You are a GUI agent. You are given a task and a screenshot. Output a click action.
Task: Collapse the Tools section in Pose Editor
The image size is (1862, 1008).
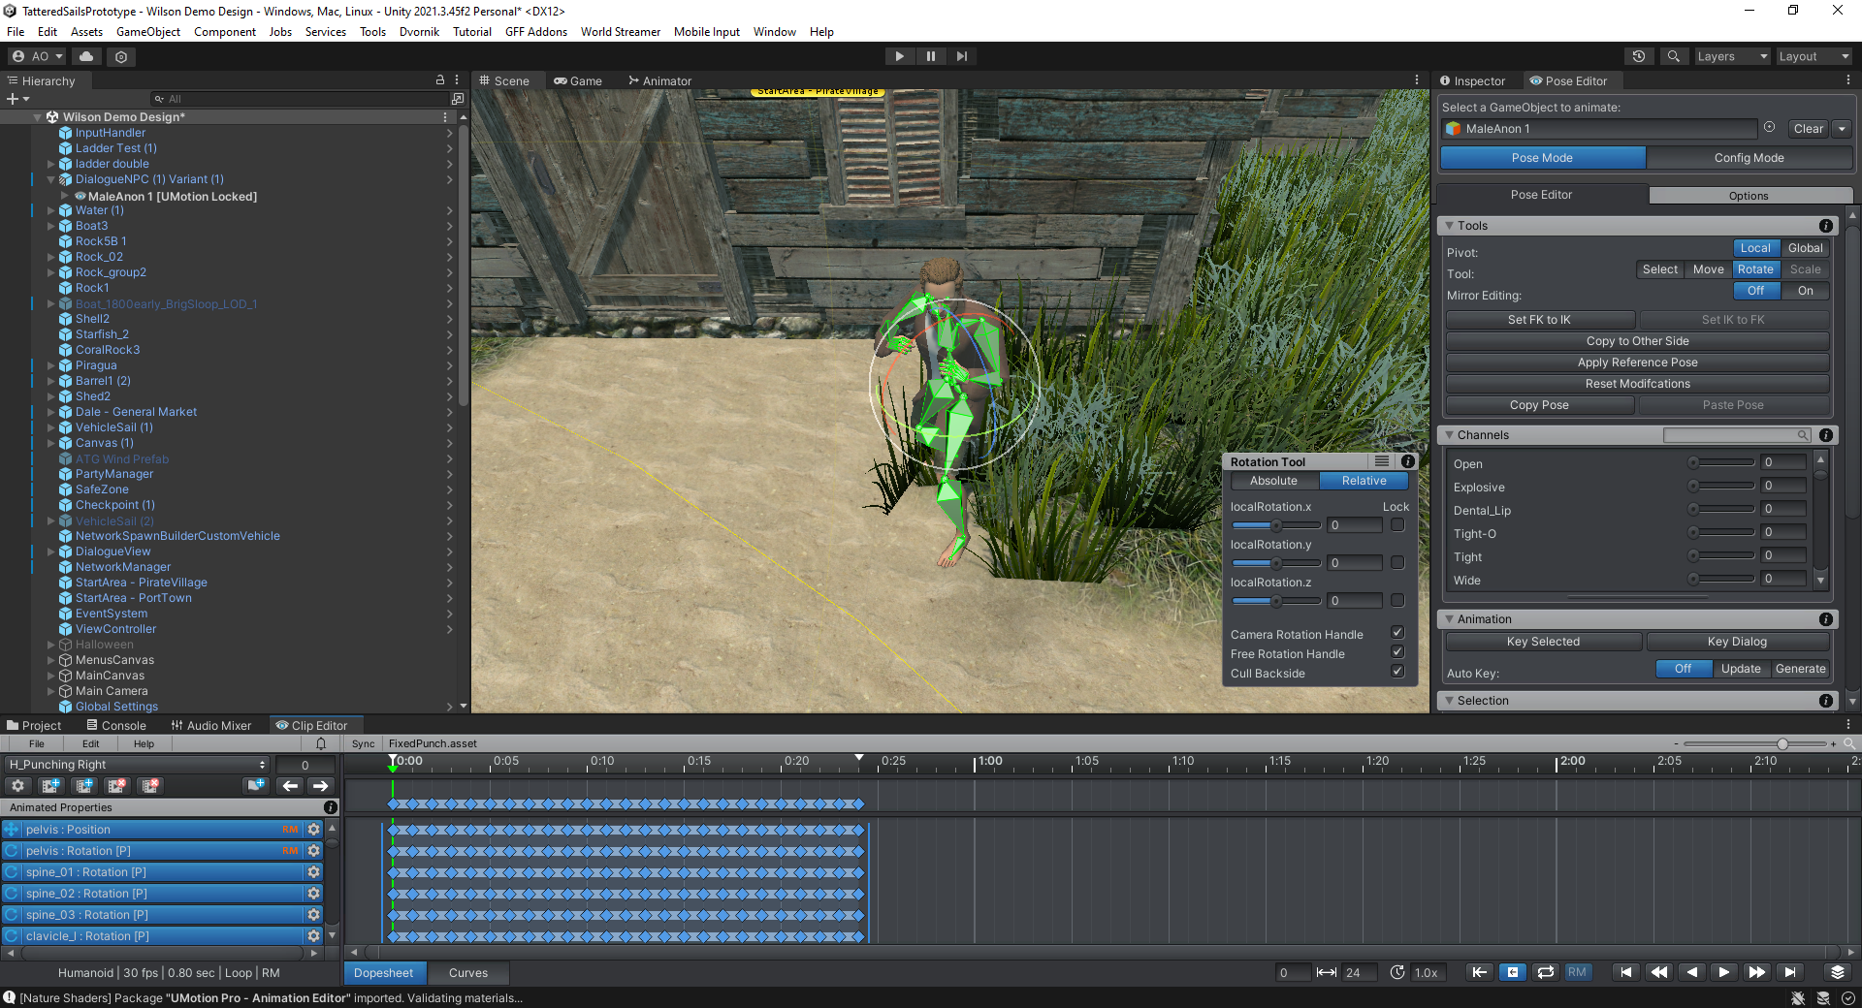(x=1450, y=226)
